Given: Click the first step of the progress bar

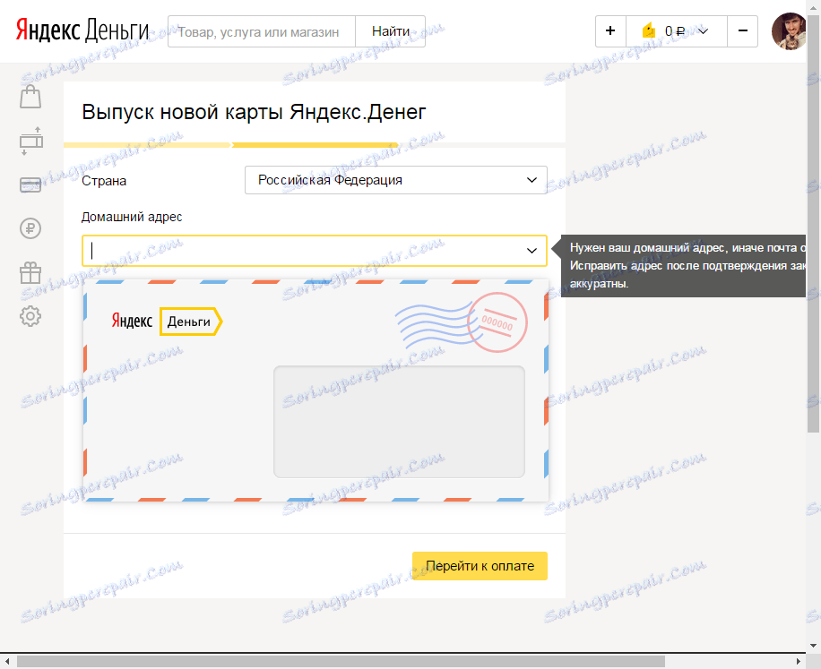Looking at the screenshot, I should pos(147,145).
